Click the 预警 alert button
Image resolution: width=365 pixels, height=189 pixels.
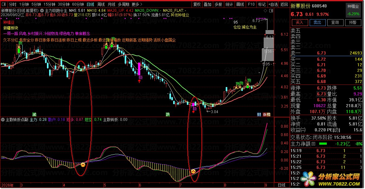tap(353, 23)
